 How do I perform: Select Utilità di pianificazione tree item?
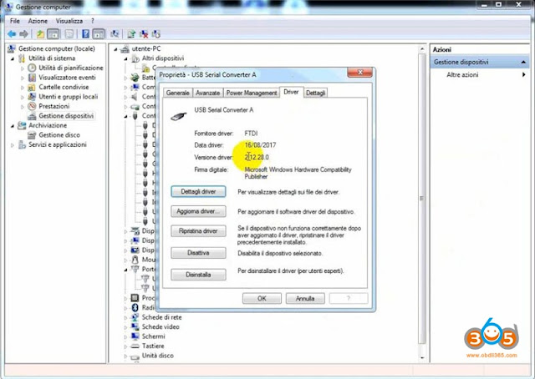[71, 68]
